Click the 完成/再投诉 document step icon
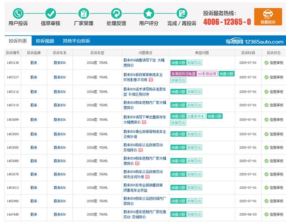The width and height of the screenshot is (286, 222). point(182,13)
